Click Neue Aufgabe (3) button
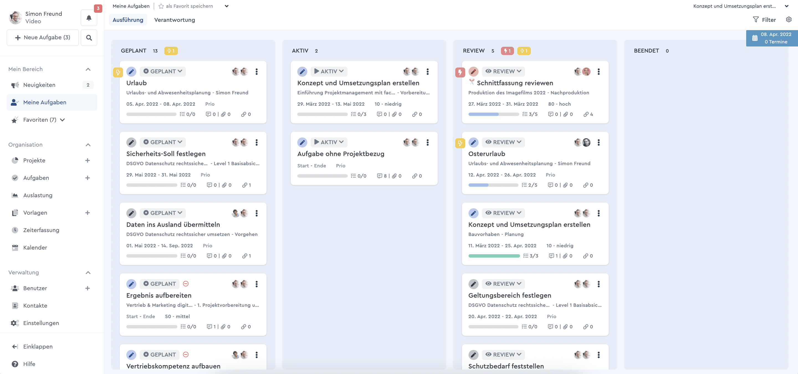 (43, 38)
